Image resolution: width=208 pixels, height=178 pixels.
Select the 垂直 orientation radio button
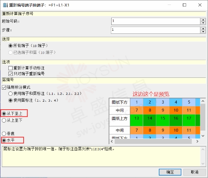[x=4, y=134]
